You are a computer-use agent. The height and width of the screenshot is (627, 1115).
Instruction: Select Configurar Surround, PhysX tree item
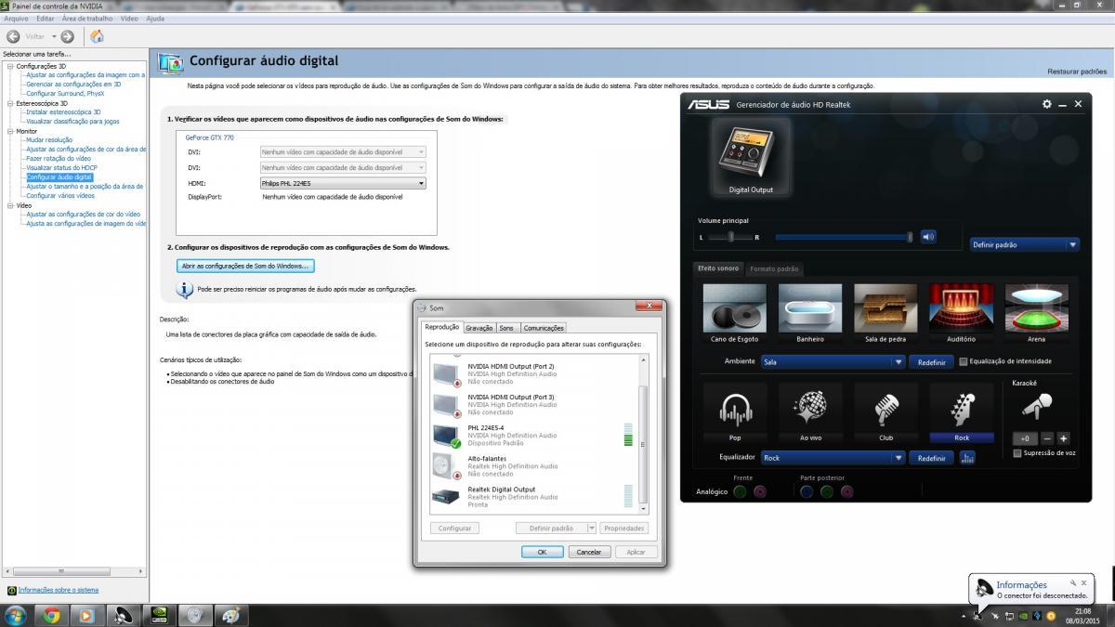(x=65, y=94)
